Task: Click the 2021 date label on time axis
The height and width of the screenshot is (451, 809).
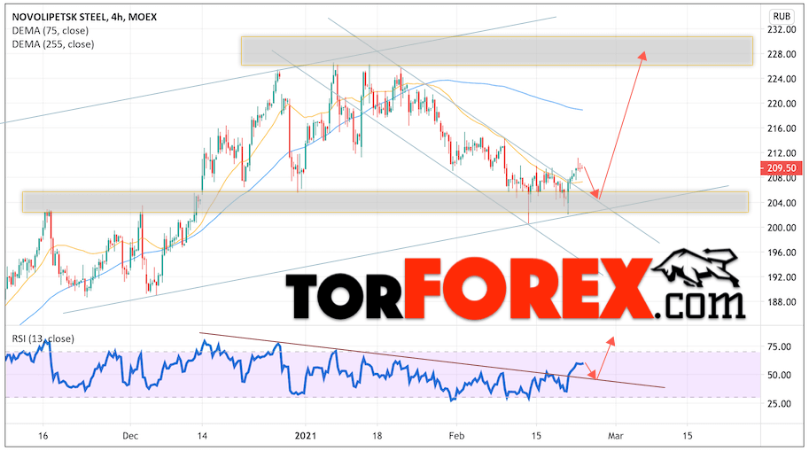Action: [305, 436]
